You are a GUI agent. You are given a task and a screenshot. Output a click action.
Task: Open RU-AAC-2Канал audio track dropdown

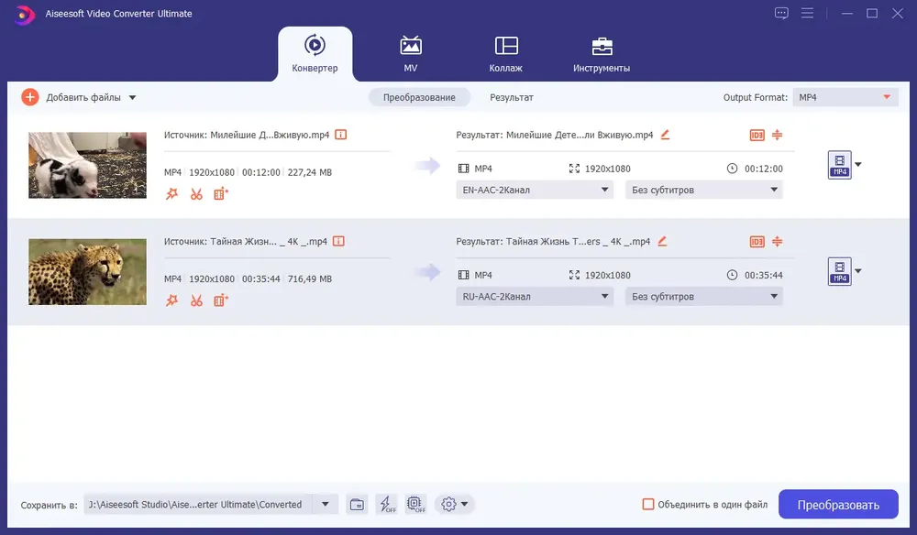[x=535, y=296]
